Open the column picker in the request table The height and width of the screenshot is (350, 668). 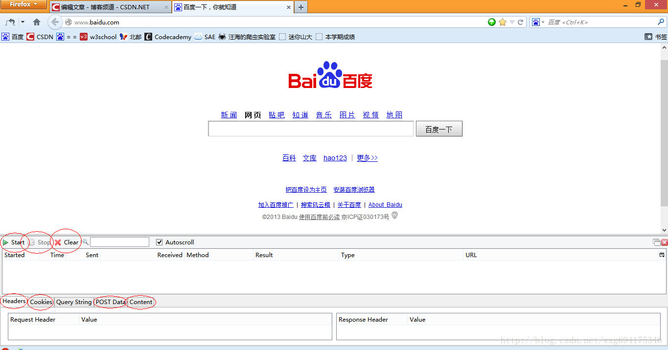pyautogui.click(x=662, y=255)
